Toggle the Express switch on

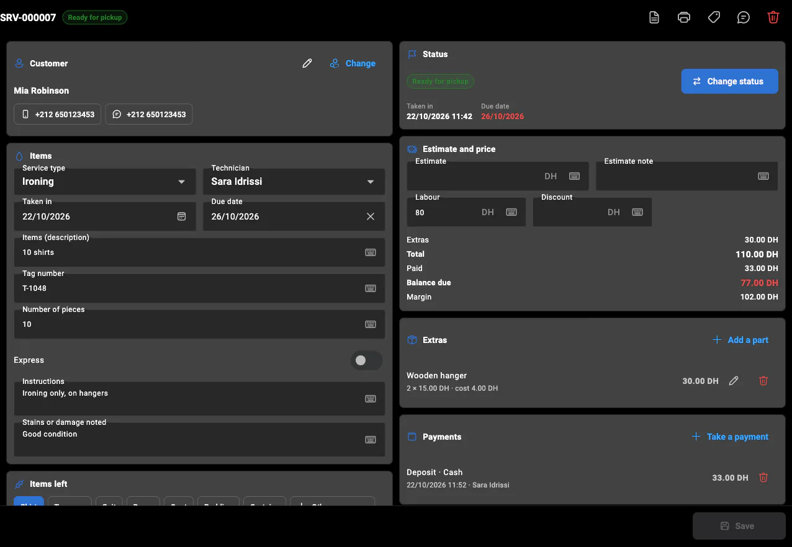[366, 360]
